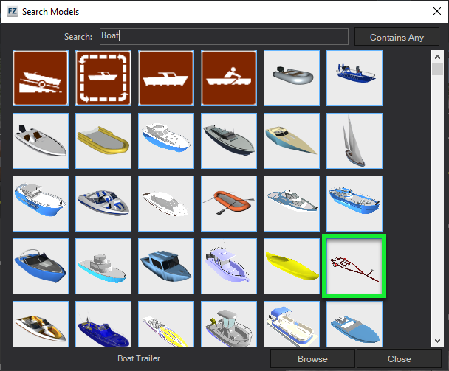The image size is (449, 371).
Task: Pick the plain motorboat sign thumbnail
Action: (166, 78)
